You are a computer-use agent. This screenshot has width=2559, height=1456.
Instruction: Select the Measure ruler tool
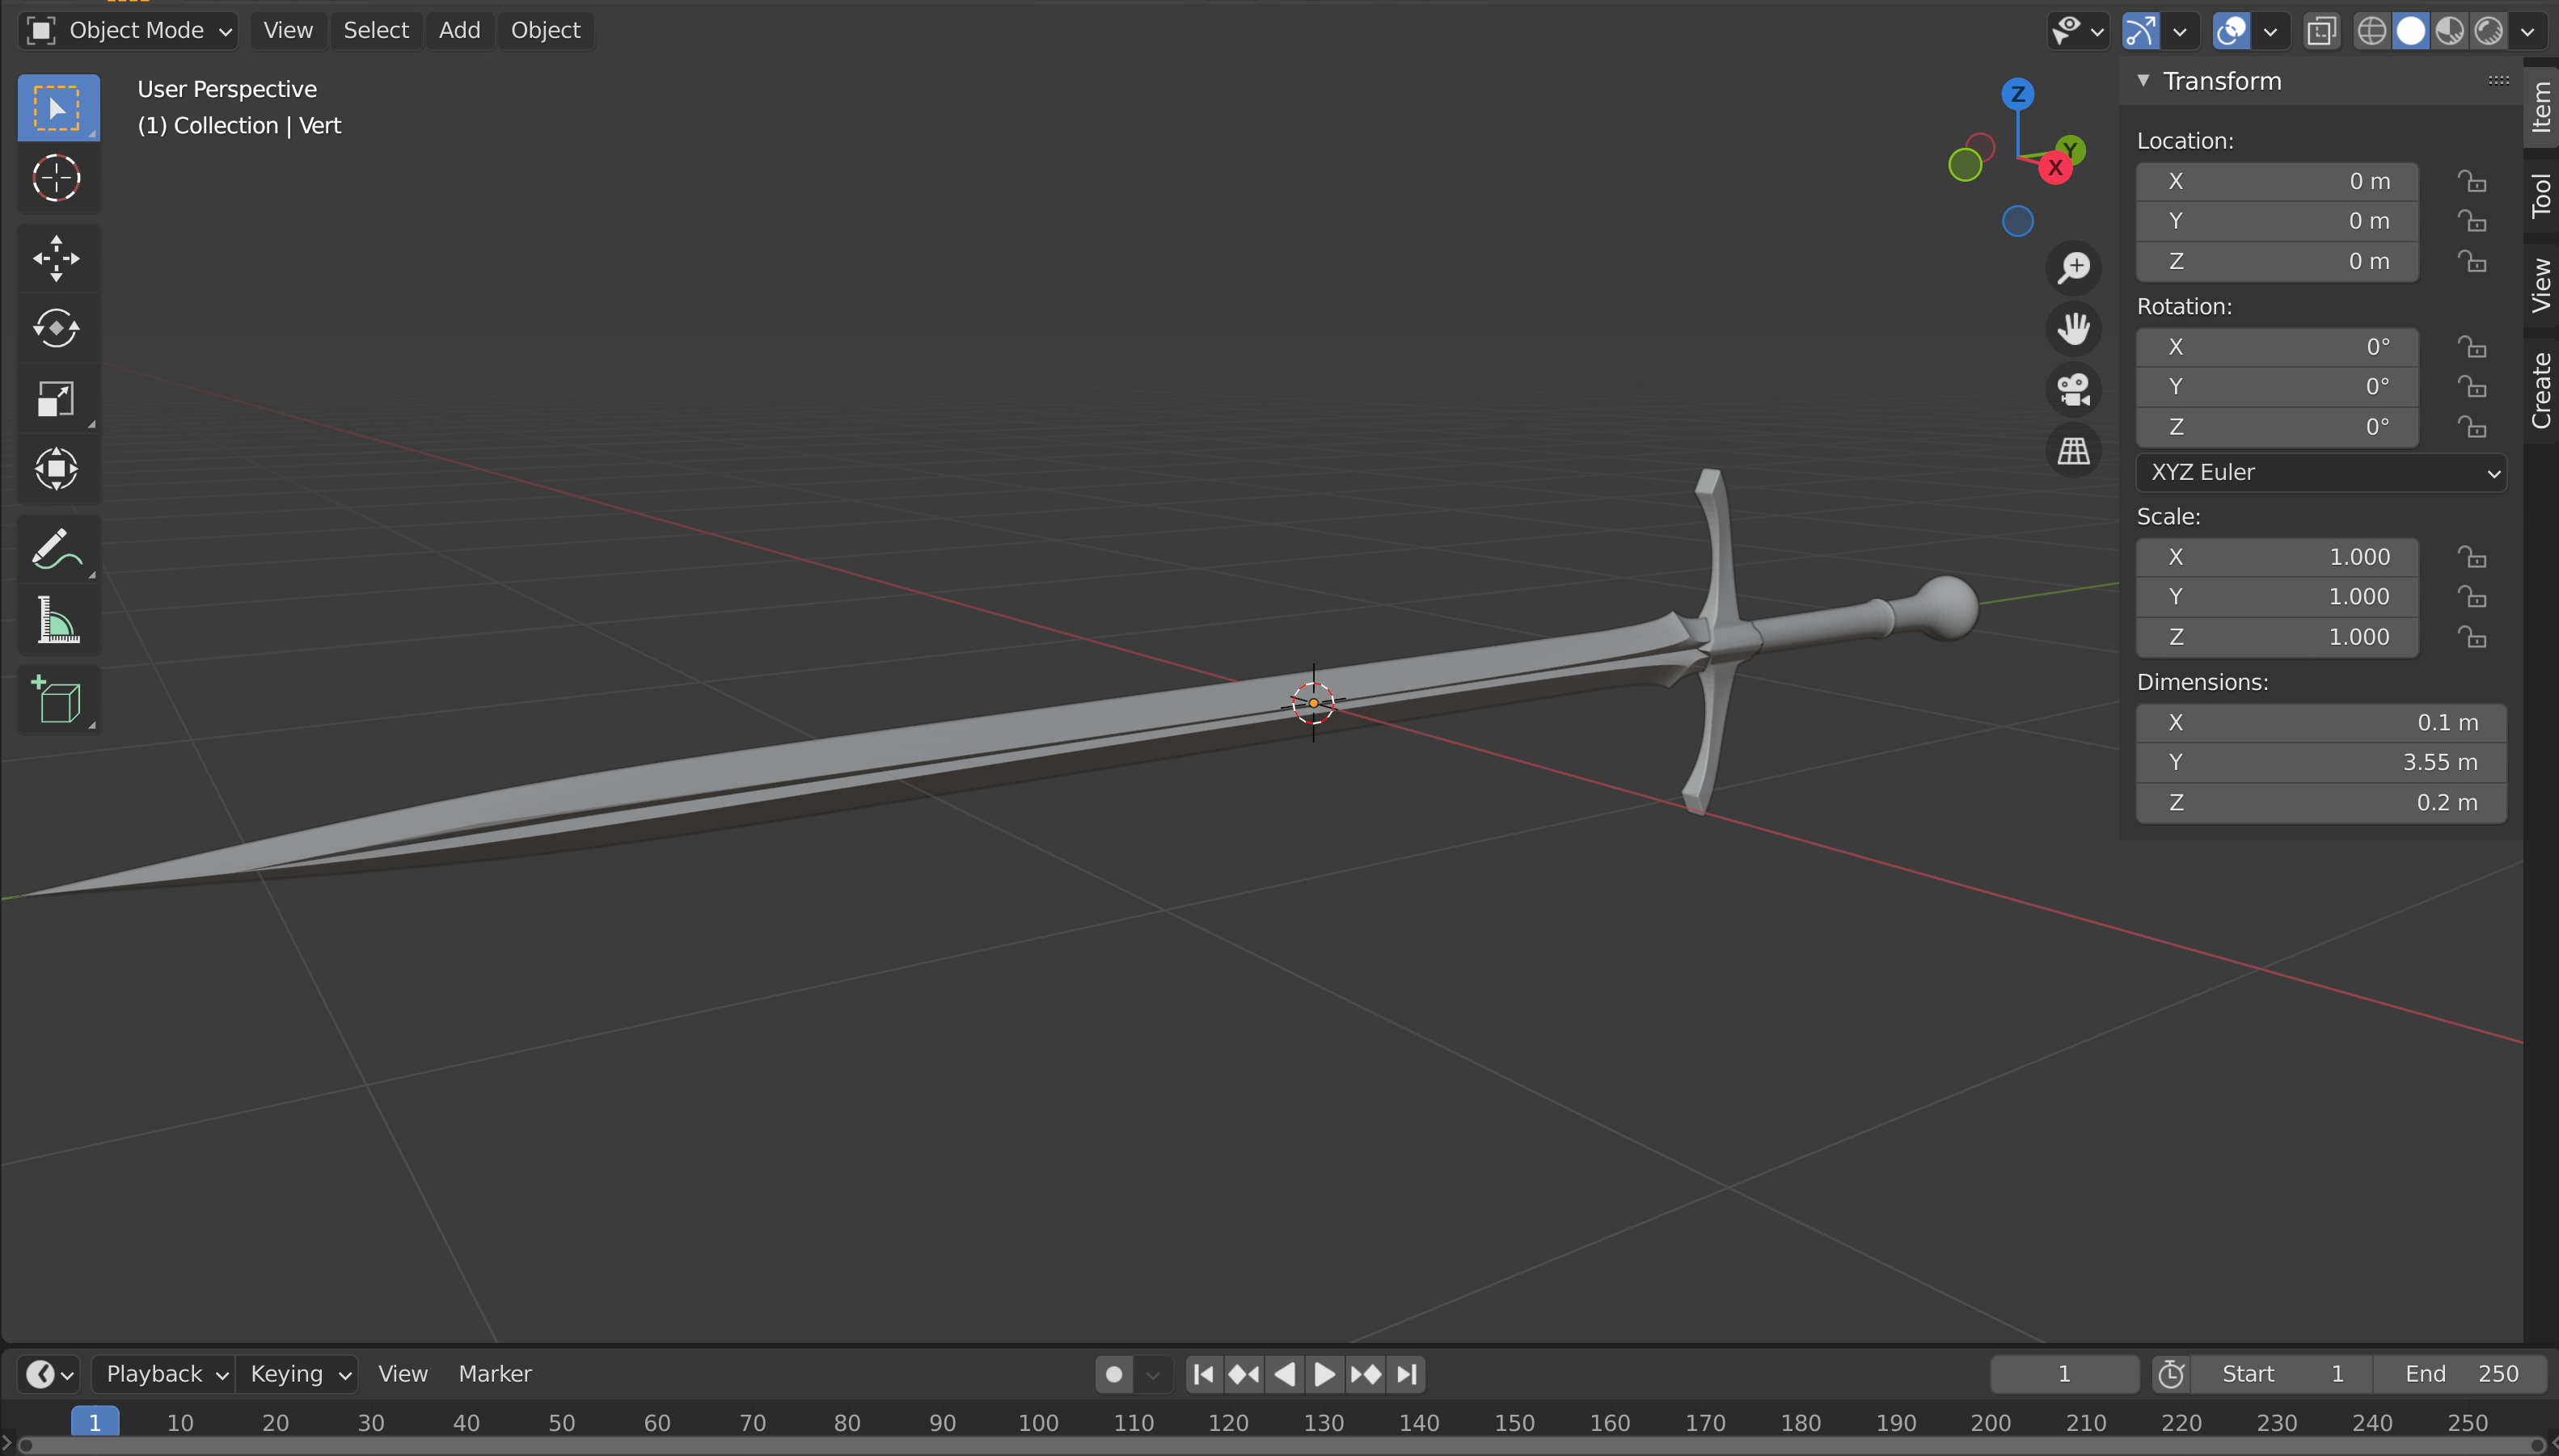click(57, 620)
